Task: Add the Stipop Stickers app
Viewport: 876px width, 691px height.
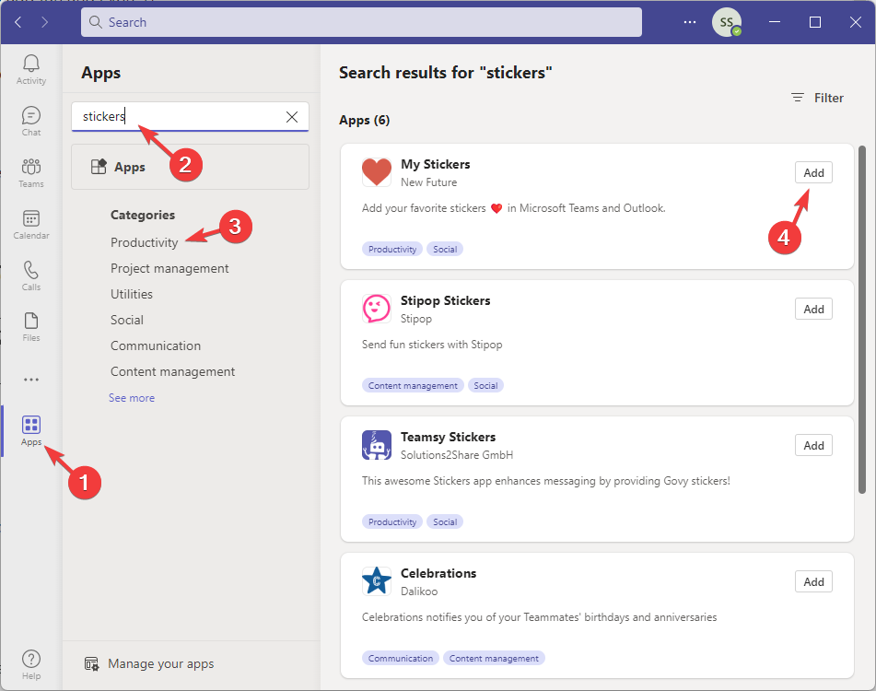Action: 813,309
